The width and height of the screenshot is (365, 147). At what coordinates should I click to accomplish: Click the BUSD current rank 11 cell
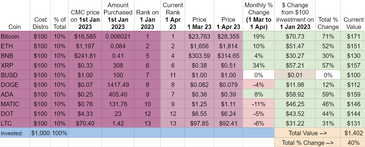coord(173,75)
